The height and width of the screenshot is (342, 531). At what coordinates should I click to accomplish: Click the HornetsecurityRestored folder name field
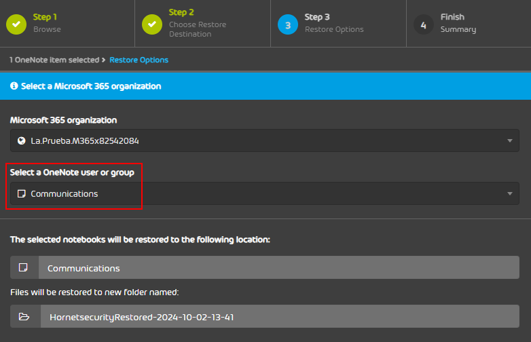[278, 317]
